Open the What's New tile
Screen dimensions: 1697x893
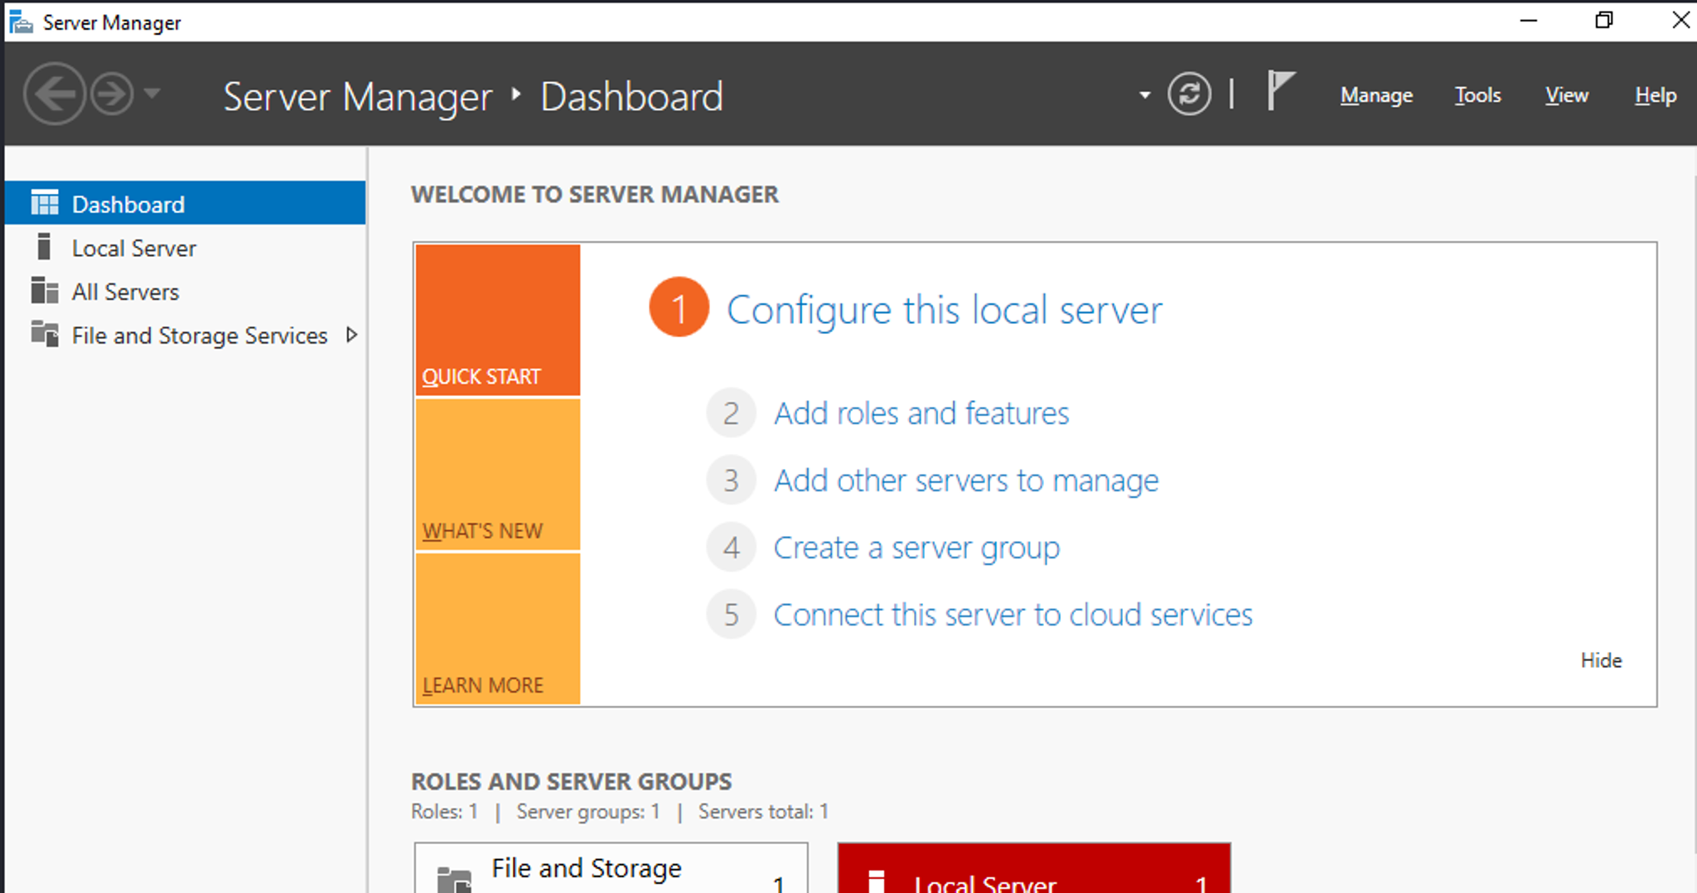tap(497, 475)
